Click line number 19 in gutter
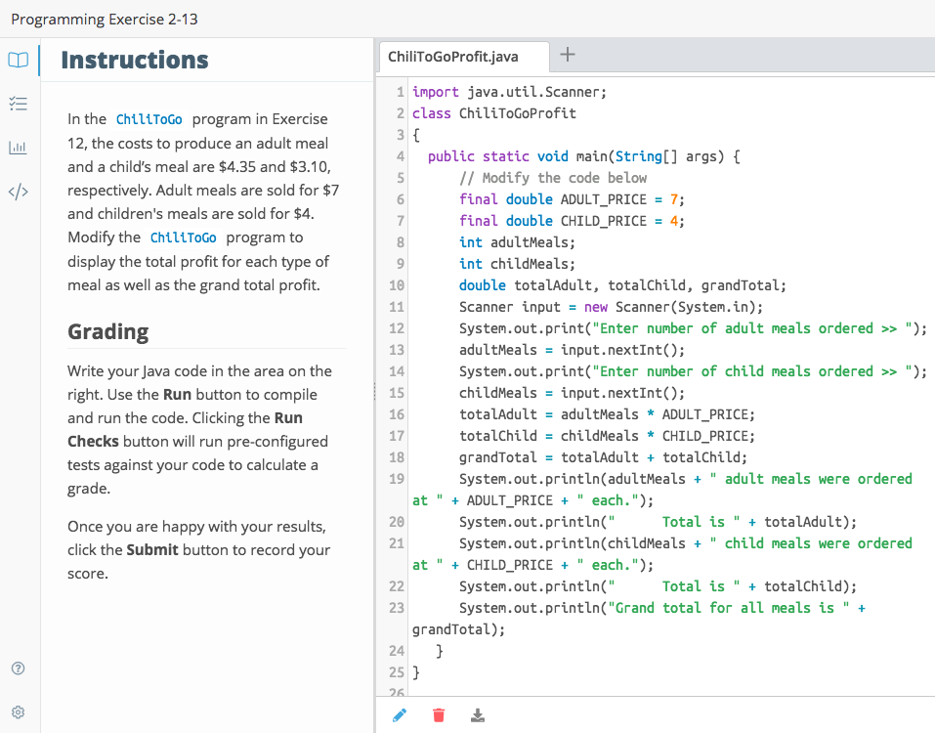 [x=397, y=479]
